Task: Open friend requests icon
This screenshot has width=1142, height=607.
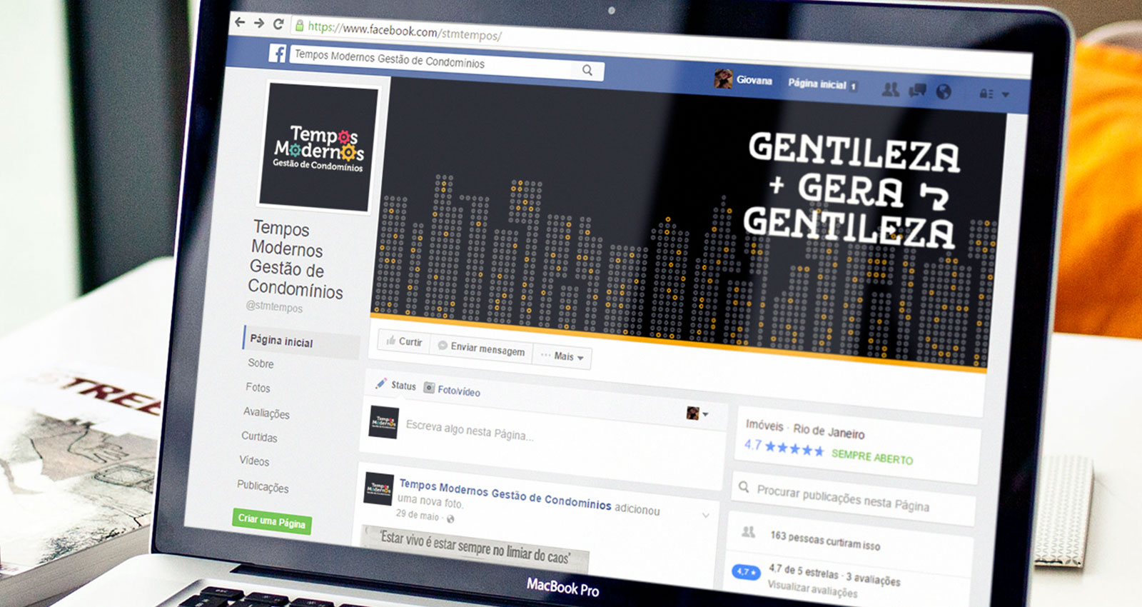Action: 890,89
